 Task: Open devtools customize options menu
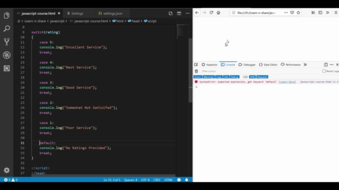(332, 64)
